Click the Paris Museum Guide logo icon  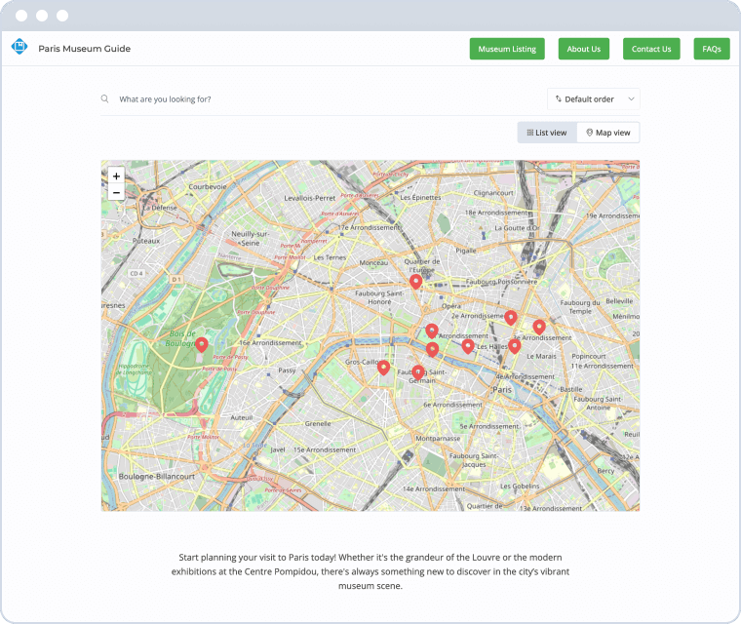[x=19, y=47]
